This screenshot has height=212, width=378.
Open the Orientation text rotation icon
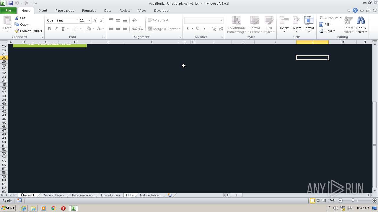[135, 20]
